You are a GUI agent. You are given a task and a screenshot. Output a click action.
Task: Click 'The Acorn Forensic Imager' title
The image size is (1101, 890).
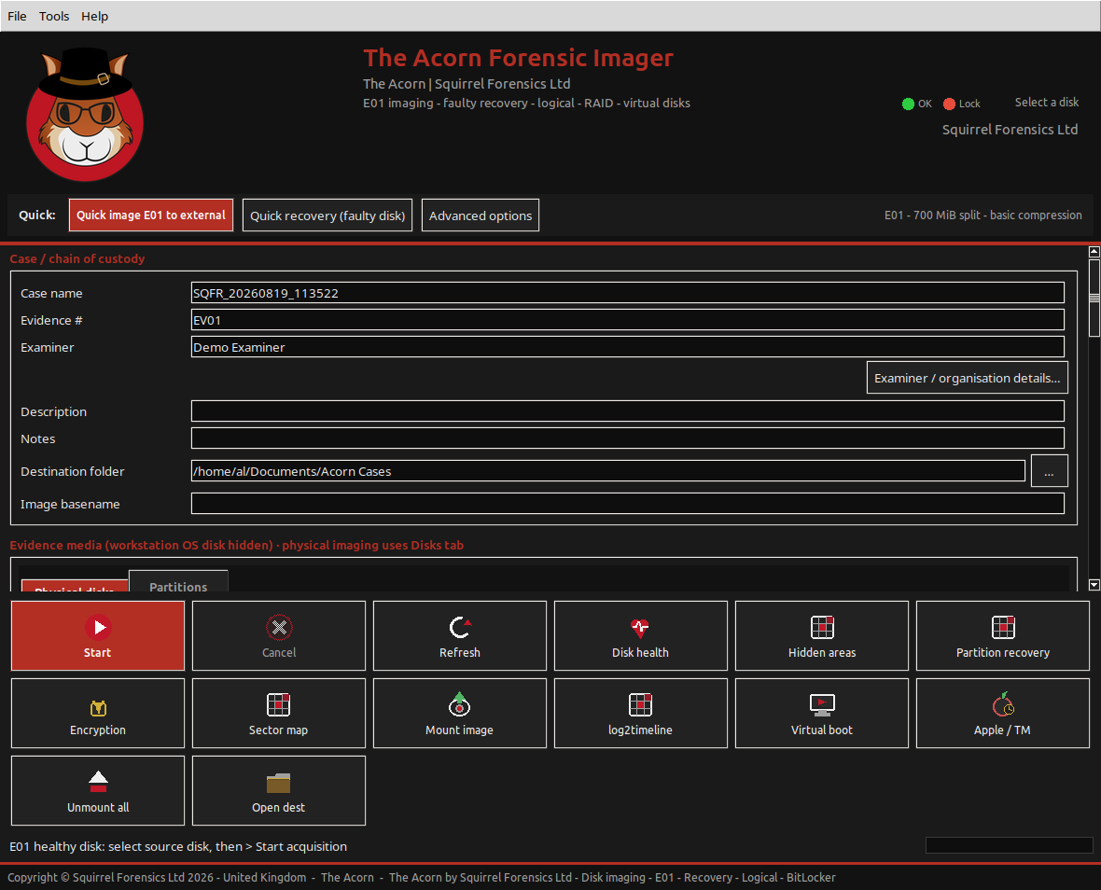[x=518, y=58]
